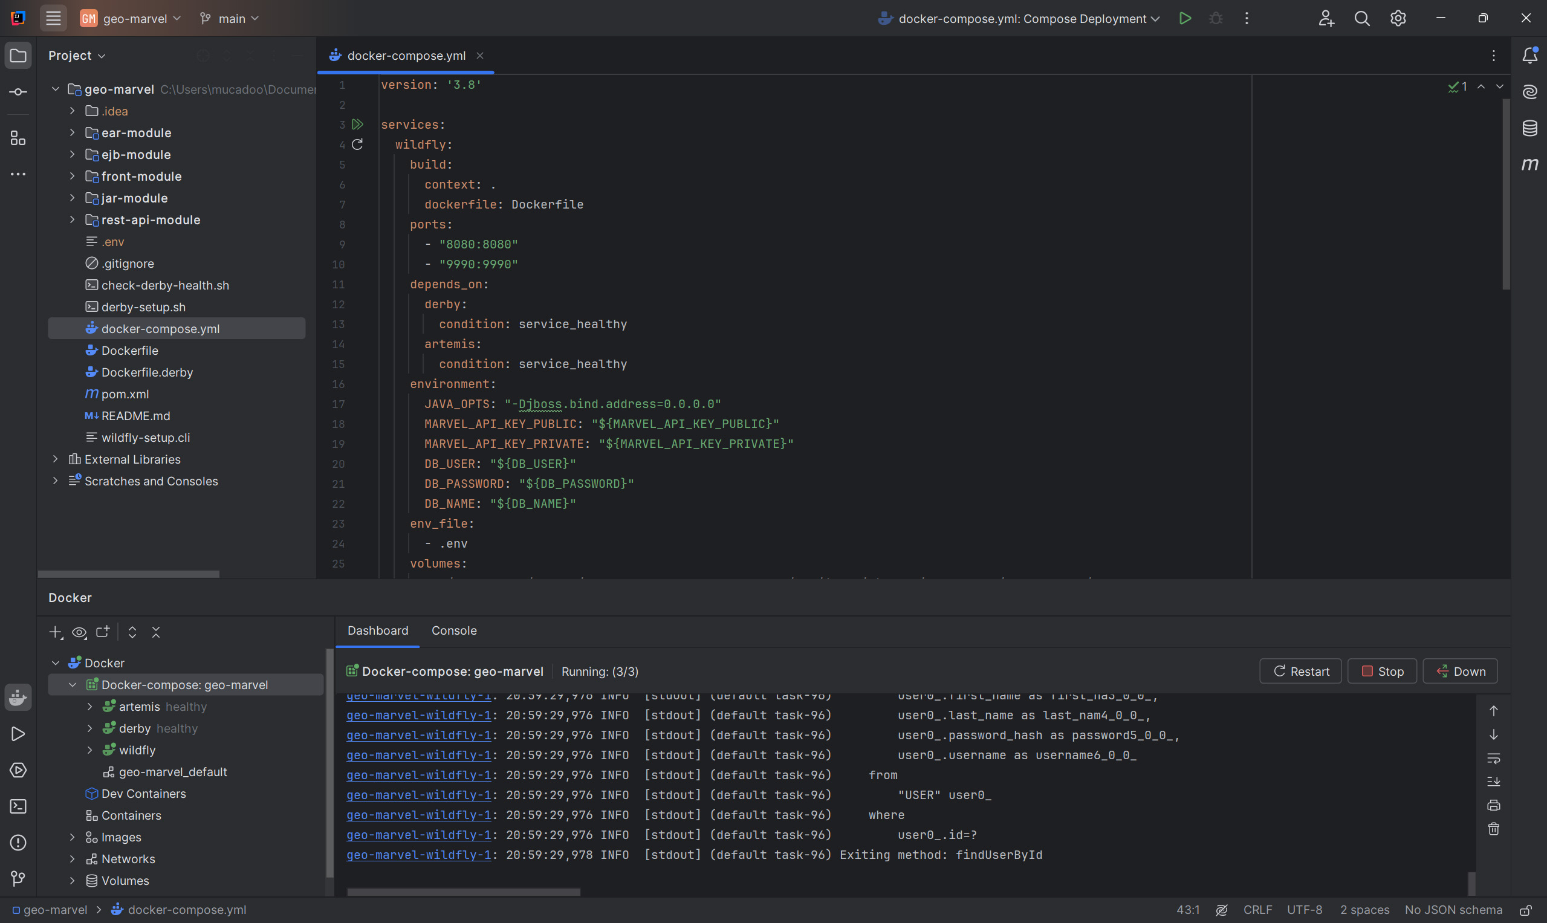Screen dimensions: 1547x923
Task: Toggle the Docker services eye filter
Action: coord(79,632)
